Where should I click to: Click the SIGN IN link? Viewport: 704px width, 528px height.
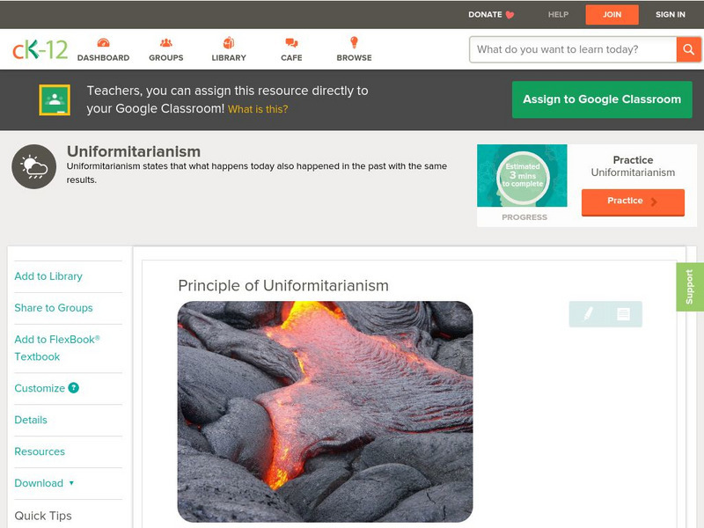671,15
